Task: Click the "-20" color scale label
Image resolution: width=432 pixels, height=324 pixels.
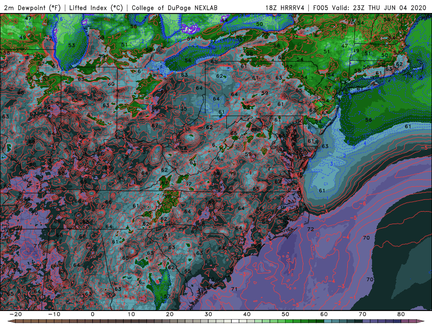Action: [x=16, y=314]
